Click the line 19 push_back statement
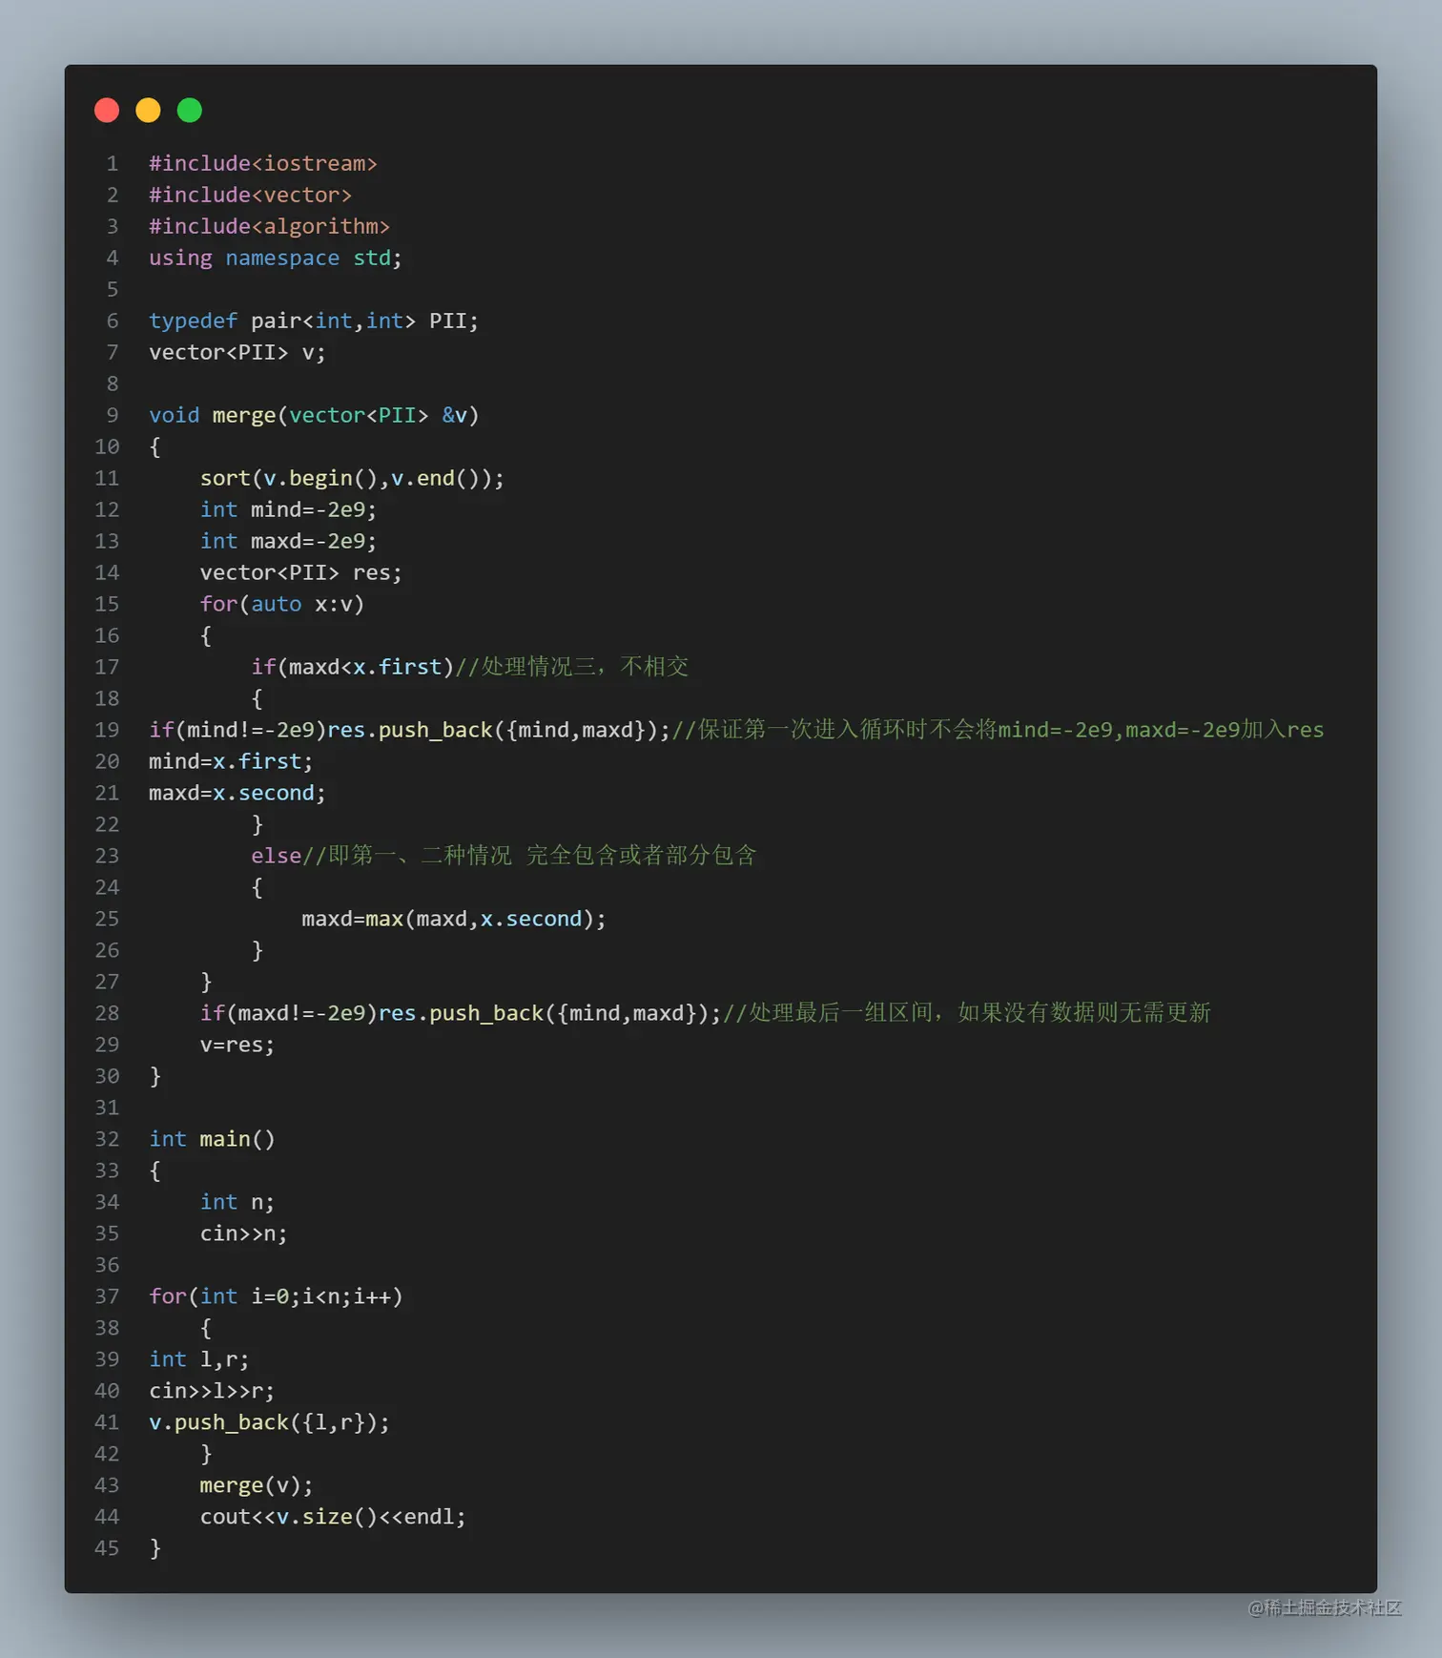Image resolution: width=1442 pixels, height=1658 pixels. click(x=410, y=731)
